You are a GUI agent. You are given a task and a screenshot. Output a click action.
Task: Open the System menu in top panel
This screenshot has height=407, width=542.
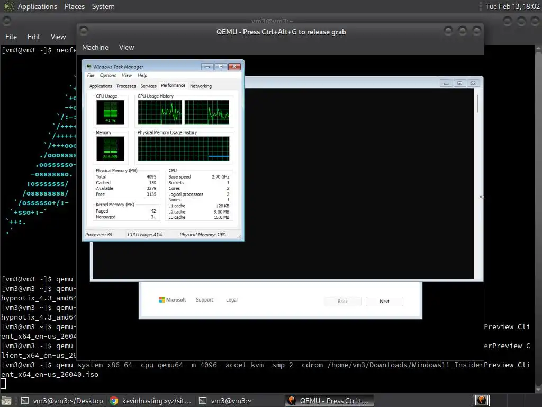point(103,6)
